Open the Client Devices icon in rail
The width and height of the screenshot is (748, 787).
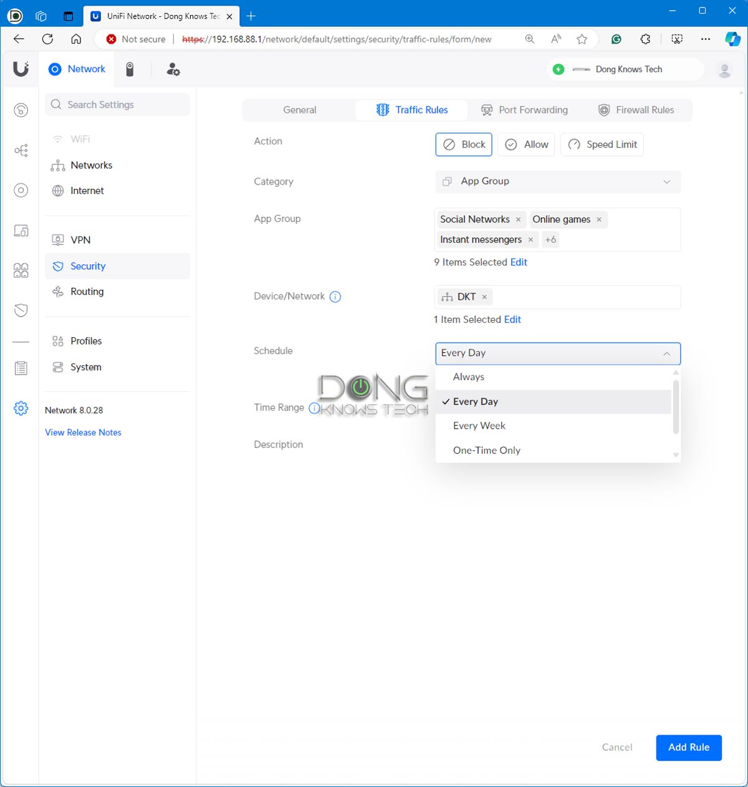(21, 231)
